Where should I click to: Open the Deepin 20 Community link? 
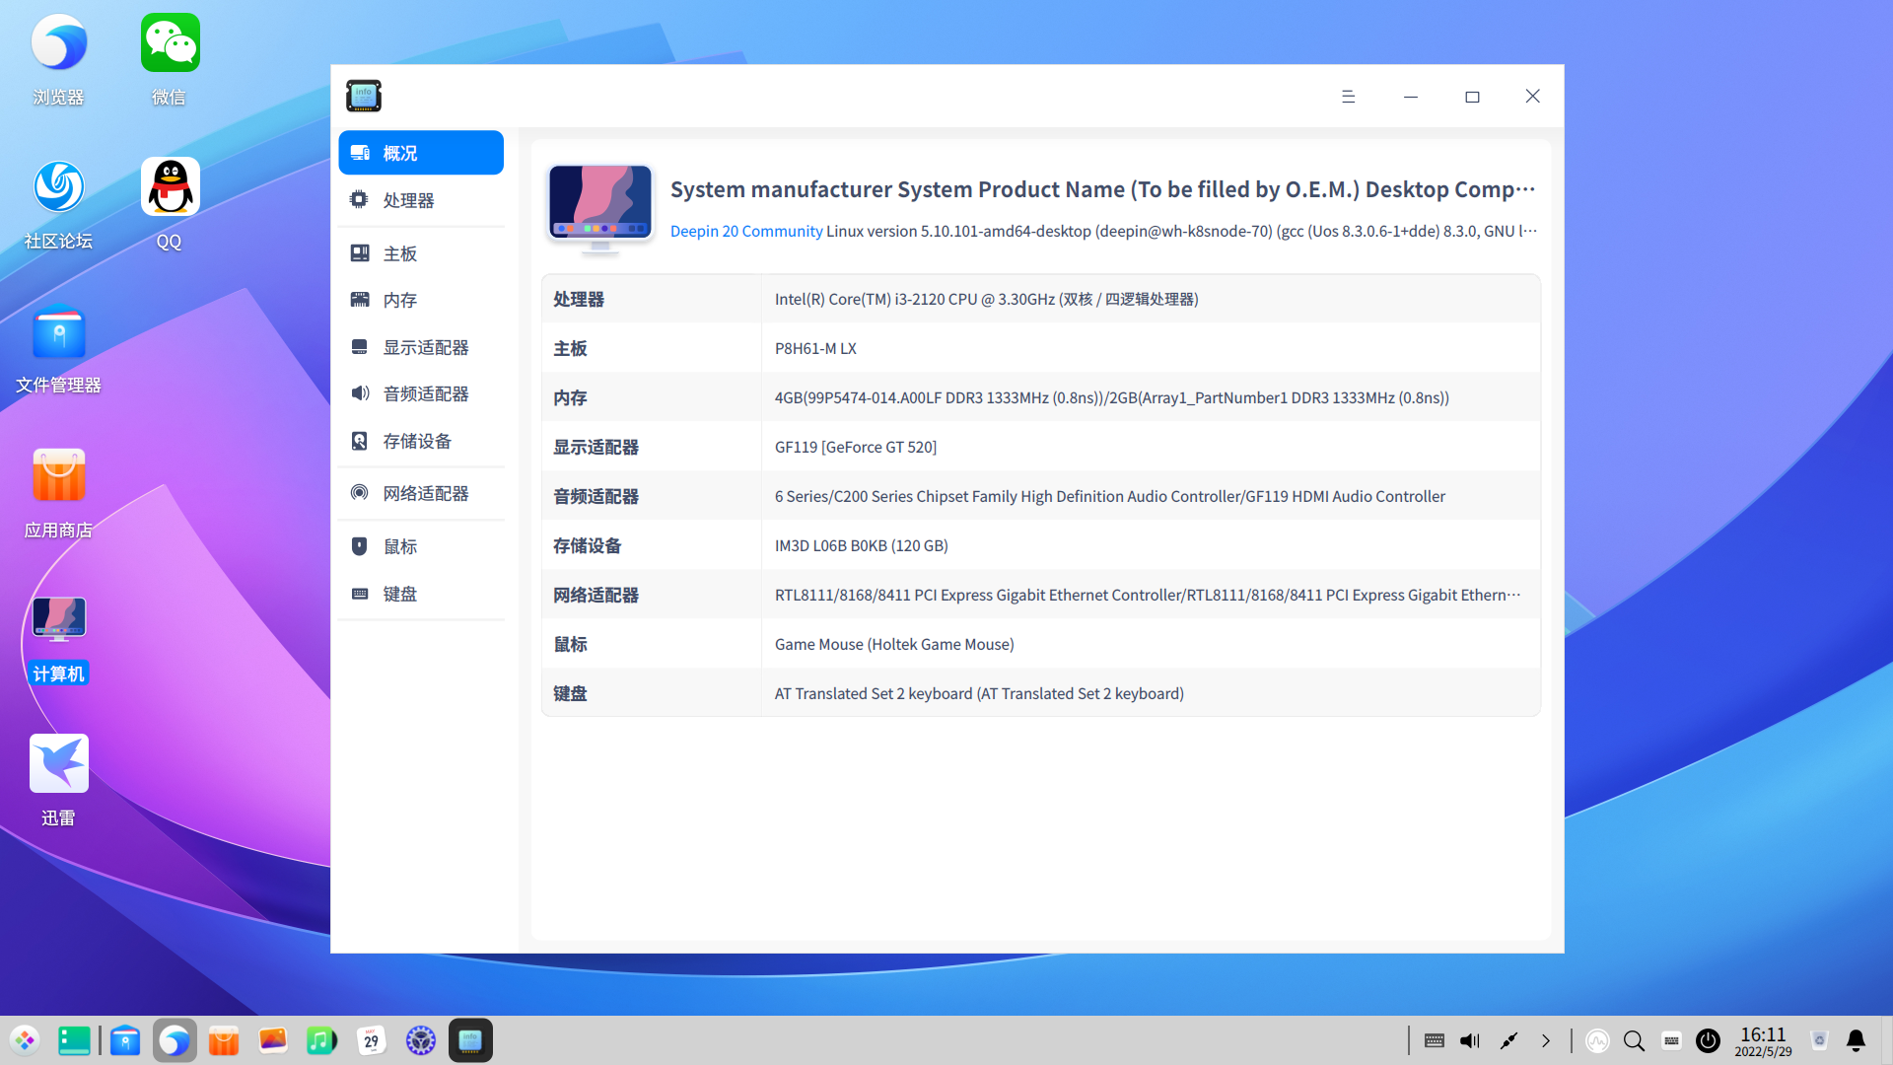pos(745,231)
